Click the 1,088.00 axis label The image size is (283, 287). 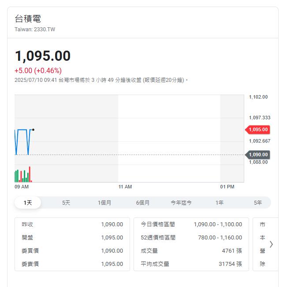pyautogui.click(x=258, y=162)
